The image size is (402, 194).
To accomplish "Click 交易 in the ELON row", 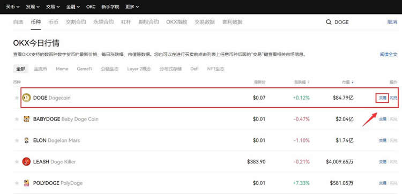I will click(383, 140).
